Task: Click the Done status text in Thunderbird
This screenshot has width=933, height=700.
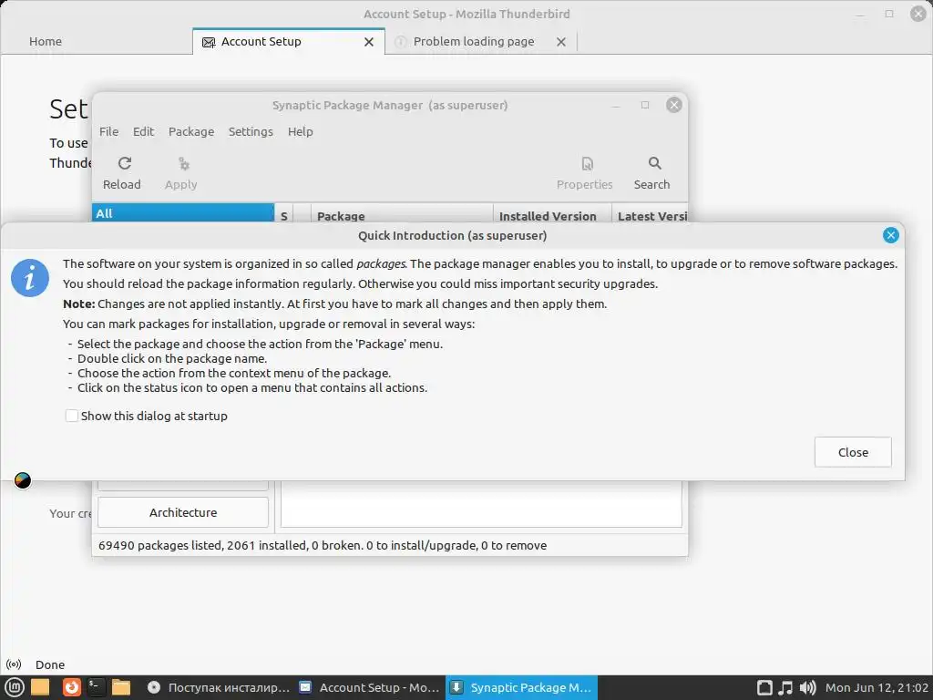Action: pyautogui.click(x=50, y=664)
